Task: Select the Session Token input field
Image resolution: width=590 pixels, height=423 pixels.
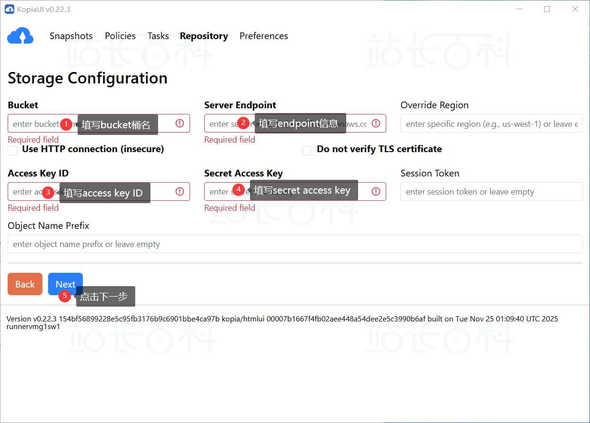Action: tap(491, 191)
